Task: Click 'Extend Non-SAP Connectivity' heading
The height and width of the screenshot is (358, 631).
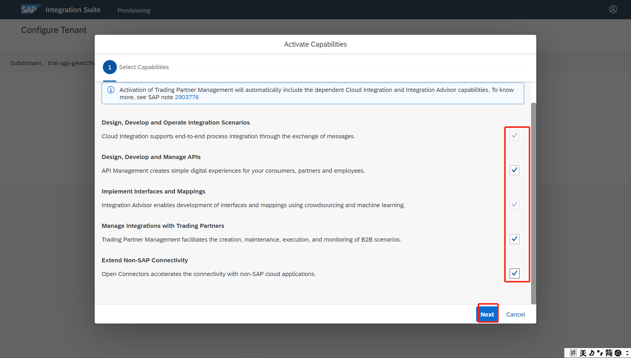Action: point(145,260)
